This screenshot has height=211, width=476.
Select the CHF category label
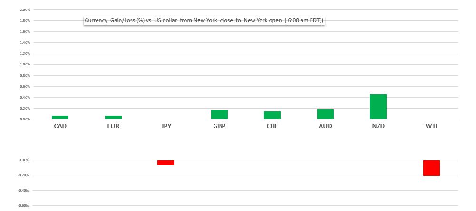point(272,126)
